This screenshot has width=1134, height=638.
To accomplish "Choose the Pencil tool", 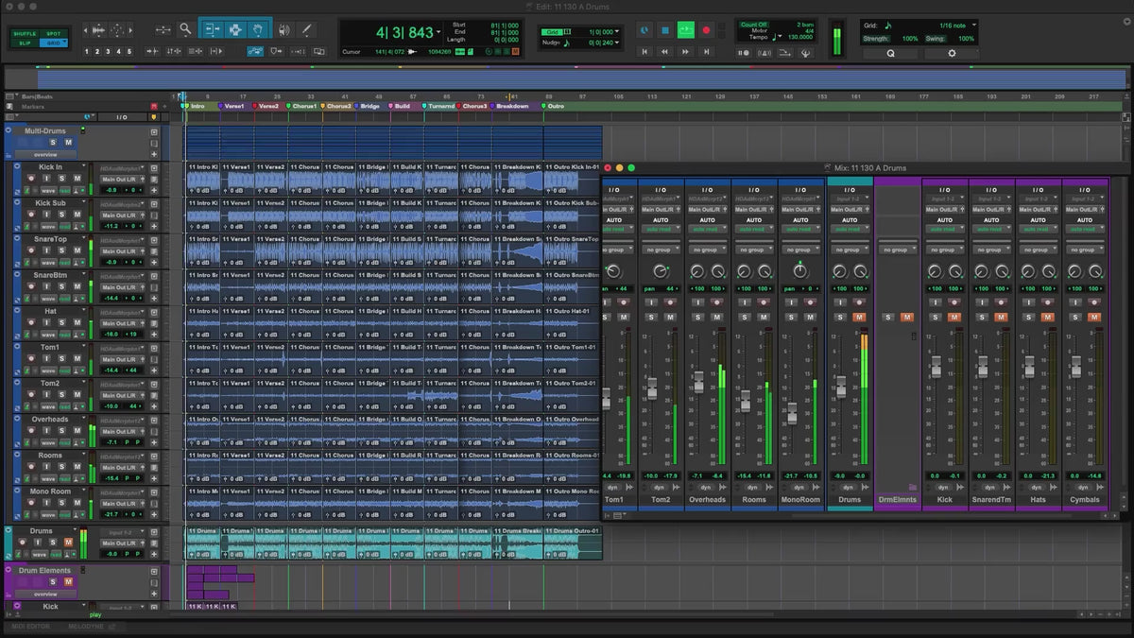I will (305, 30).
